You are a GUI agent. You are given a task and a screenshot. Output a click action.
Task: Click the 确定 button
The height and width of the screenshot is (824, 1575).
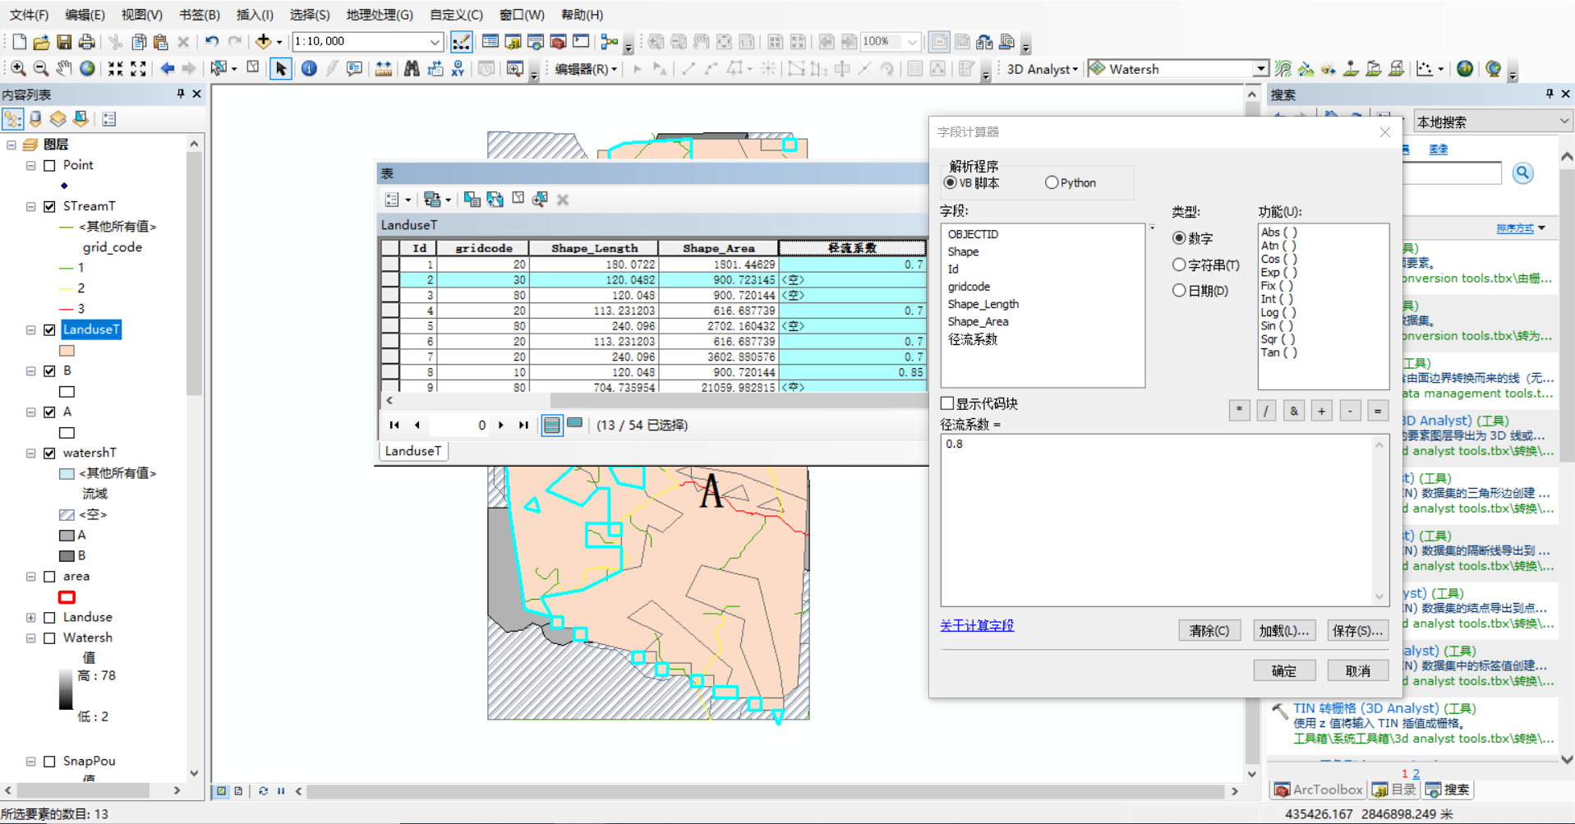pos(1284,670)
